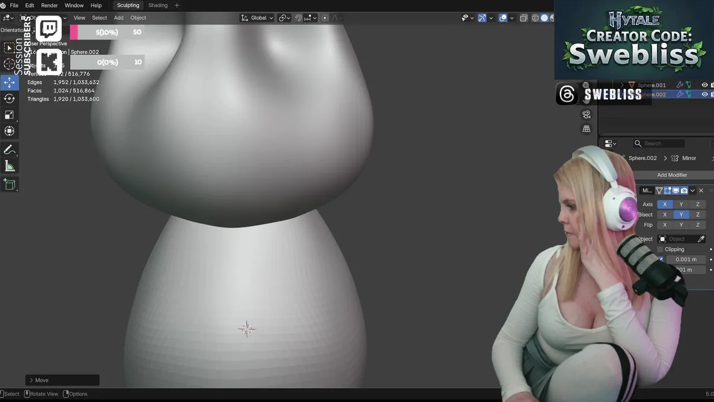Click Sphere.001 mesh data icon

coord(688,85)
